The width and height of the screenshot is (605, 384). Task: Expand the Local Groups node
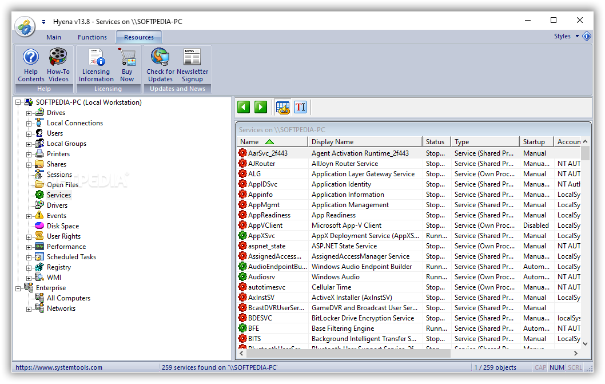(29, 144)
